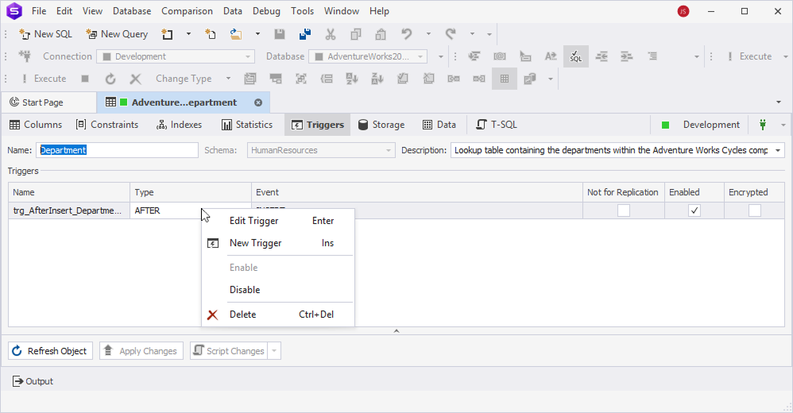Open the Change Type dropdown arrow

pos(228,79)
